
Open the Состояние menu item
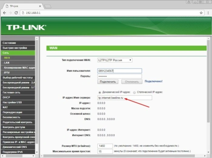click(18, 43)
